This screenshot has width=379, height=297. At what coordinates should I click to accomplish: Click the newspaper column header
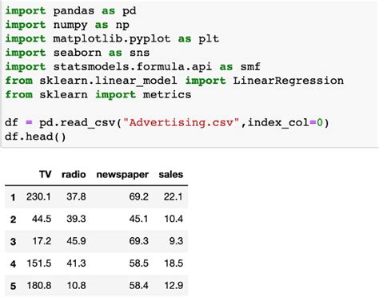122,175
